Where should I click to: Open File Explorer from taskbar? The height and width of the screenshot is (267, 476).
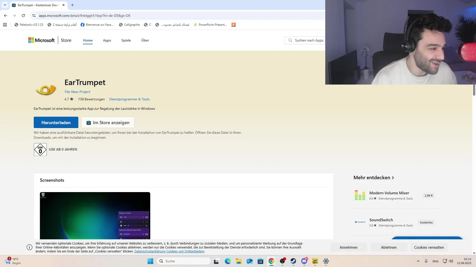238,261
